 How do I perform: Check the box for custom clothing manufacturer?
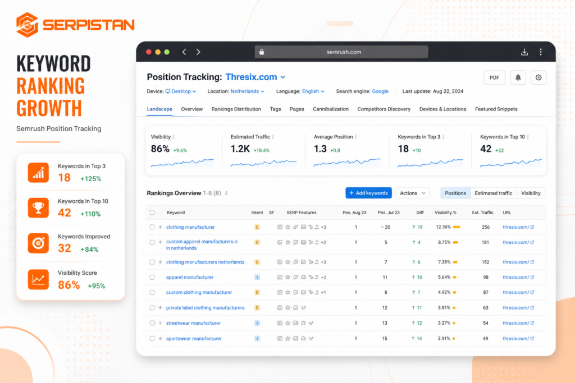tap(152, 292)
